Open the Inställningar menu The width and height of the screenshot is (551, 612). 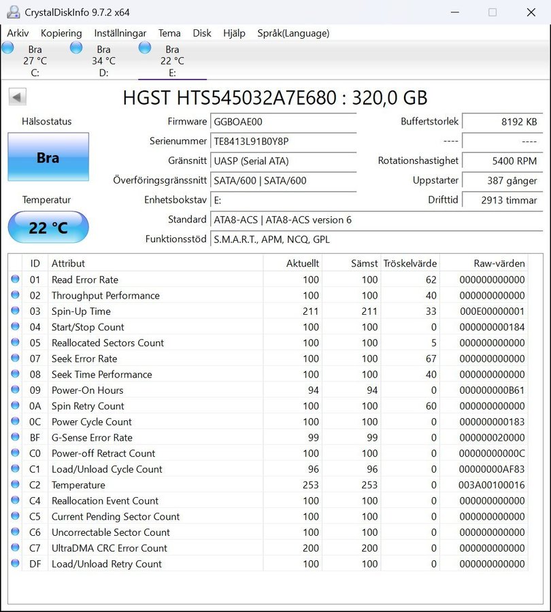point(120,33)
